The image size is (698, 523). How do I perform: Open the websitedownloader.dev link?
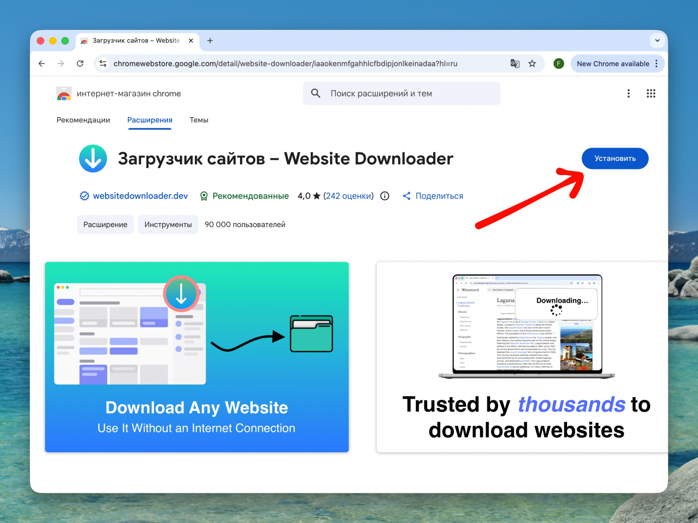pyautogui.click(x=140, y=196)
